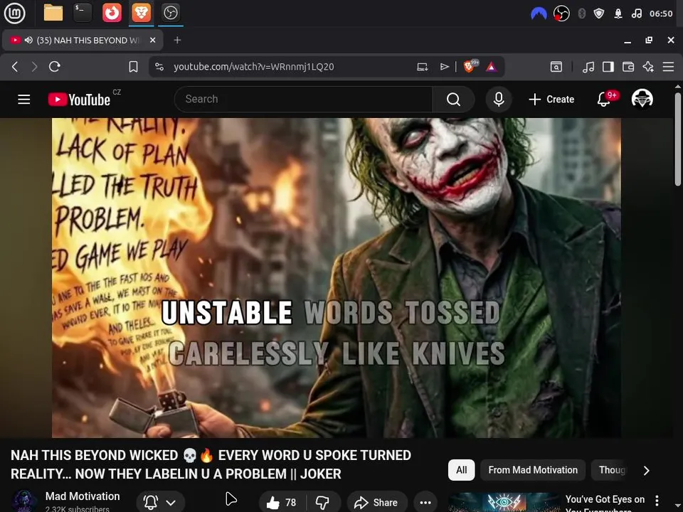The image size is (683, 512).
Task: Click the magnifier search button
Action: (x=453, y=100)
